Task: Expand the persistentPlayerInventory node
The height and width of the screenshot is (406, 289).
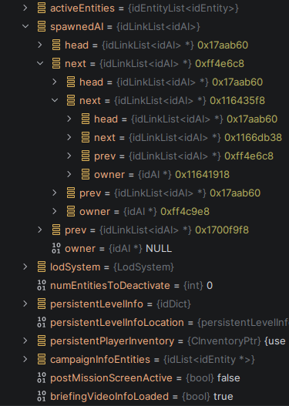Action: (x=25, y=341)
